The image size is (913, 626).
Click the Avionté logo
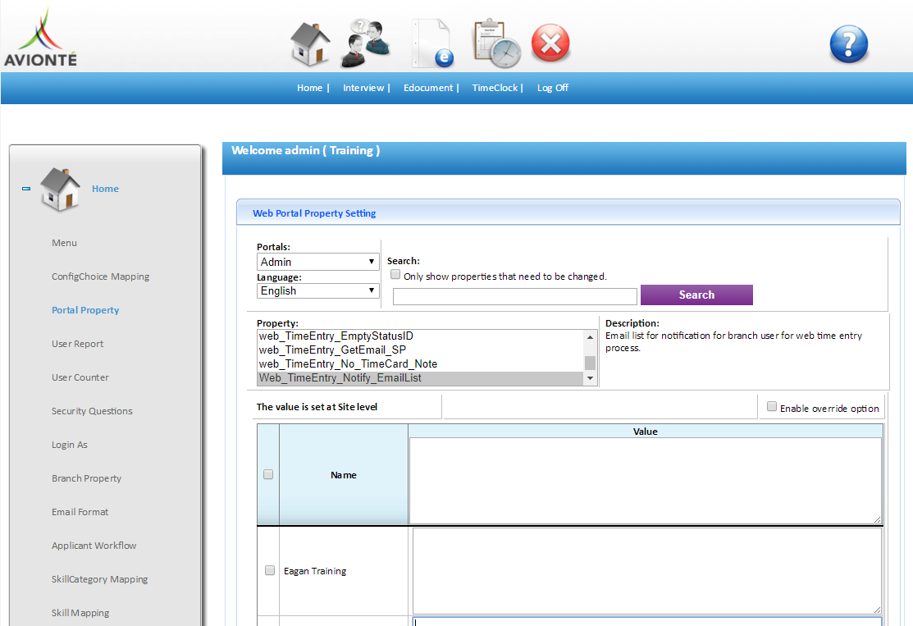41,37
